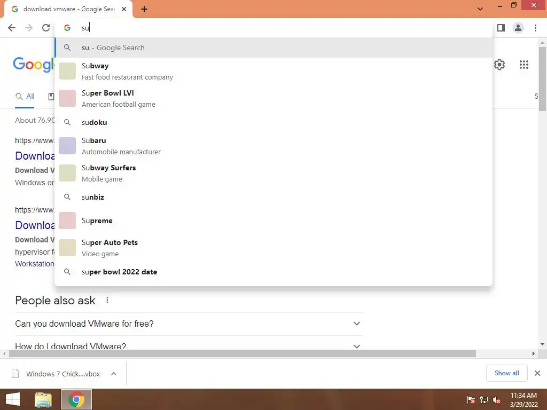Open Google quick settings gear
The image size is (547, 410).
click(x=499, y=65)
